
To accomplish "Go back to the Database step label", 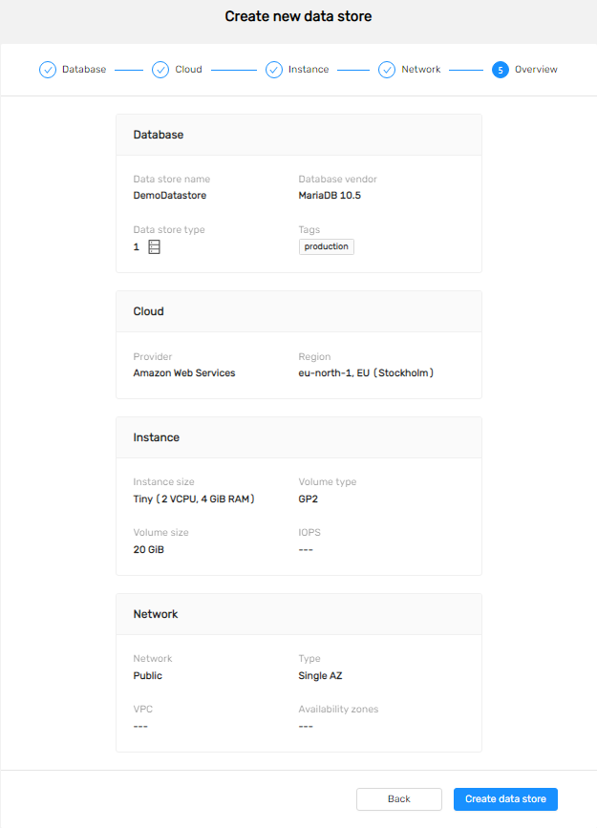I will tap(84, 69).
